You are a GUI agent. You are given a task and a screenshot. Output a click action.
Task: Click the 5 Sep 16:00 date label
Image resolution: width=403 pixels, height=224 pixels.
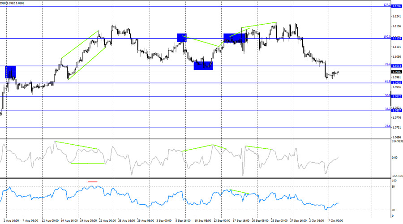click(183, 221)
